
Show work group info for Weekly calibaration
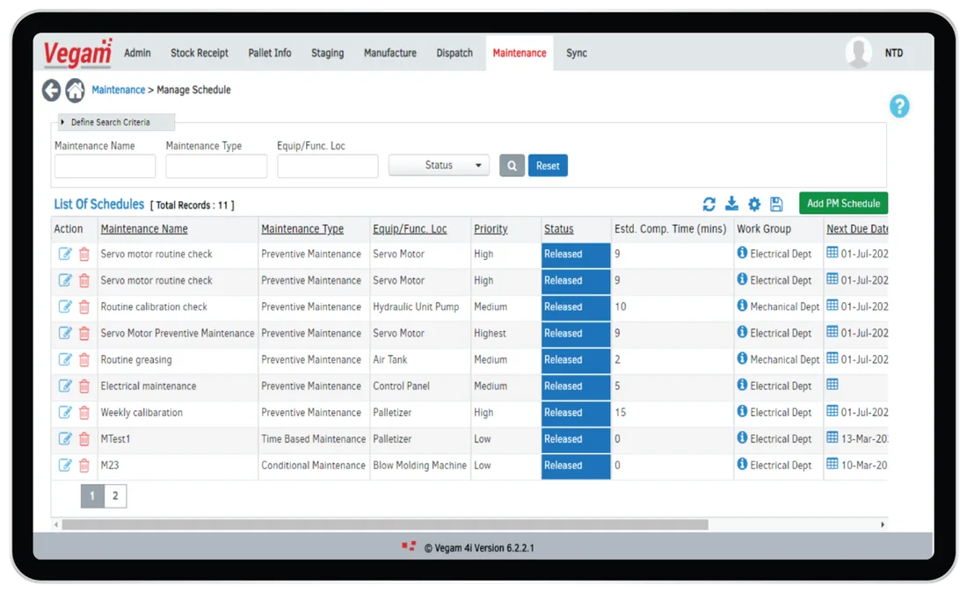742,411
